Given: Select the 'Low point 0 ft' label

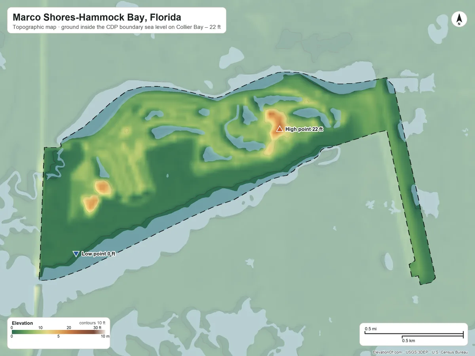Looking at the screenshot, I should tap(98, 254).
